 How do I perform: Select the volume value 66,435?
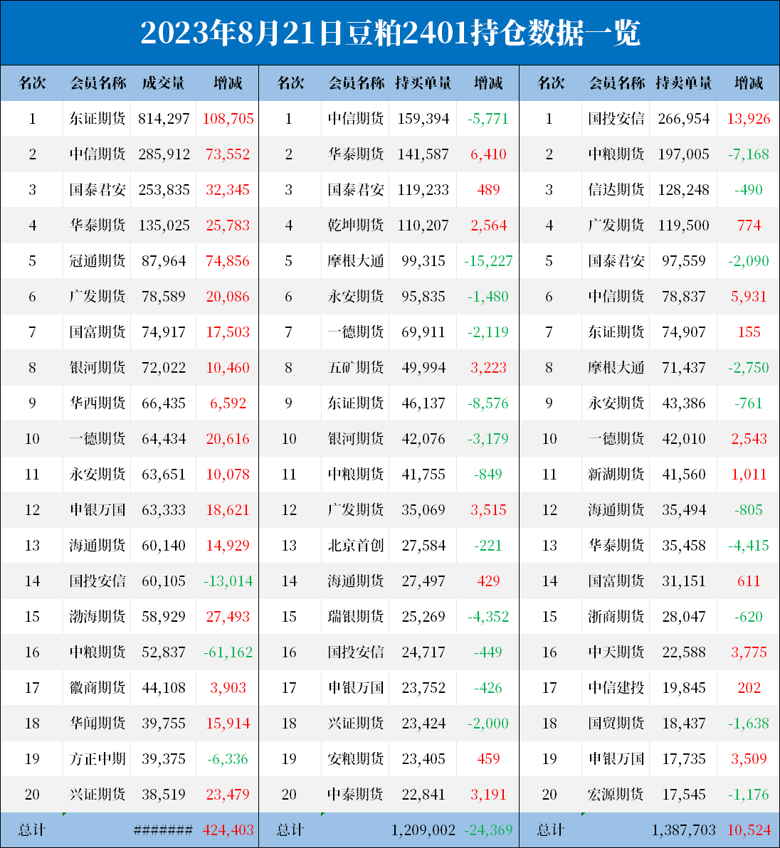[164, 403]
